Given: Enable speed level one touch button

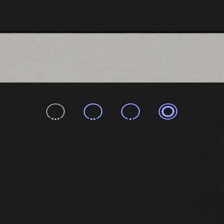Looking at the screenshot, I should click(130, 111).
